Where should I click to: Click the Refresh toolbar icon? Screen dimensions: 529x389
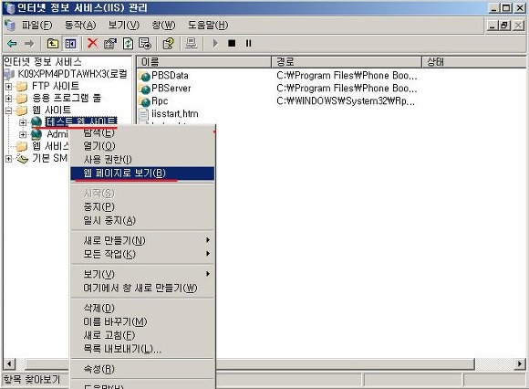(128, 44)
